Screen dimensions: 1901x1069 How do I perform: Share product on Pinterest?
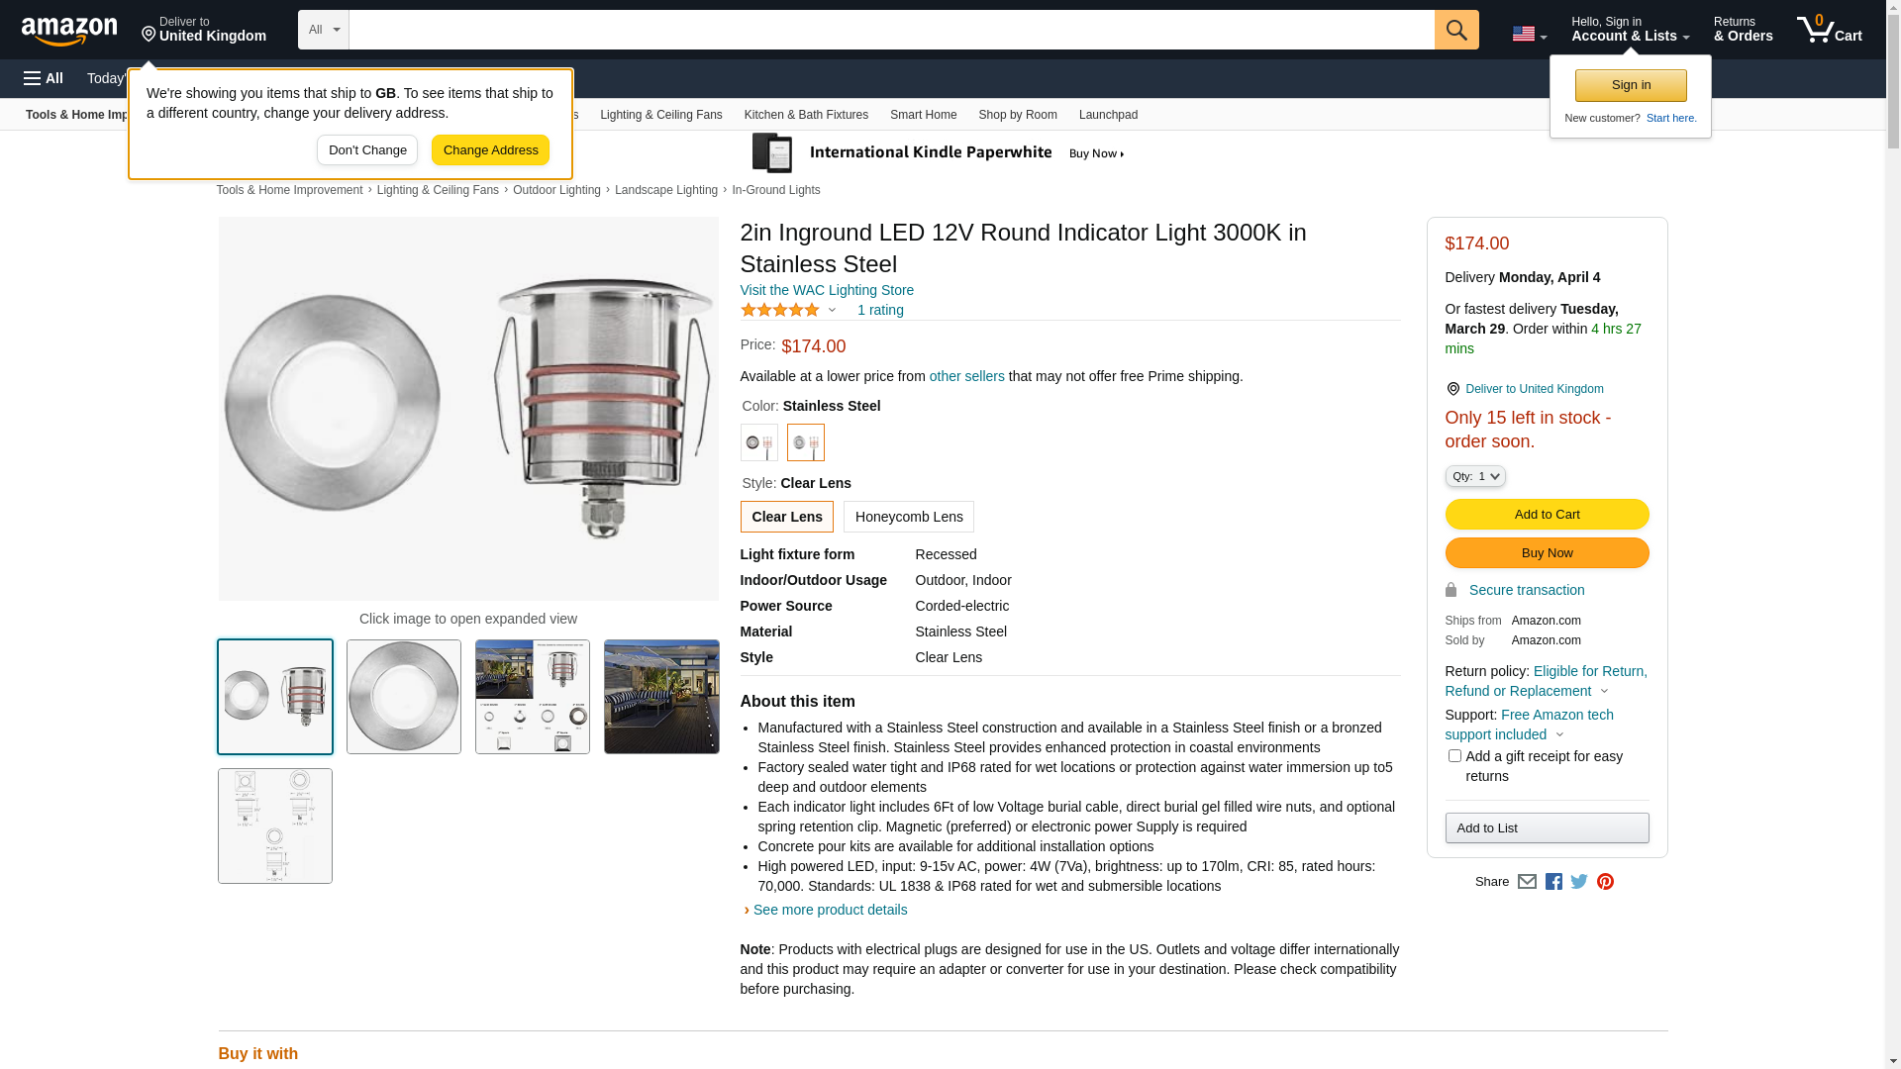(x=1605, y=882)
